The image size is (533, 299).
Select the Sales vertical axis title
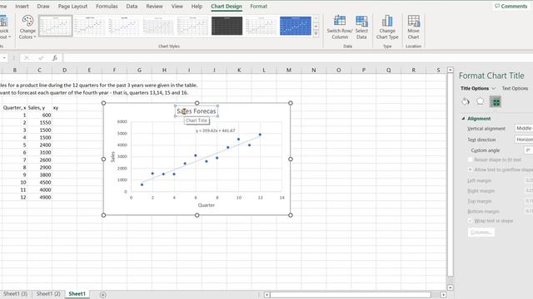click(113, 157)
